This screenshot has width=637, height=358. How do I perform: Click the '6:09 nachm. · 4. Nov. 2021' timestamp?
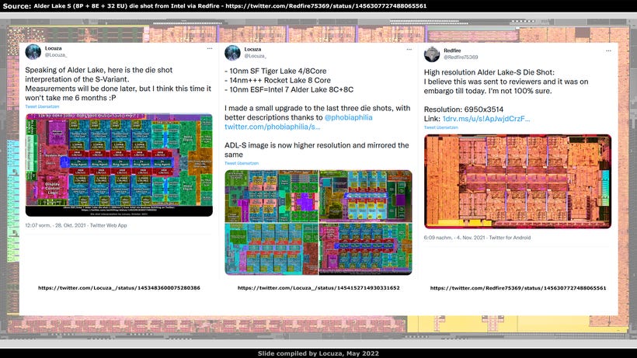point(454,238)
